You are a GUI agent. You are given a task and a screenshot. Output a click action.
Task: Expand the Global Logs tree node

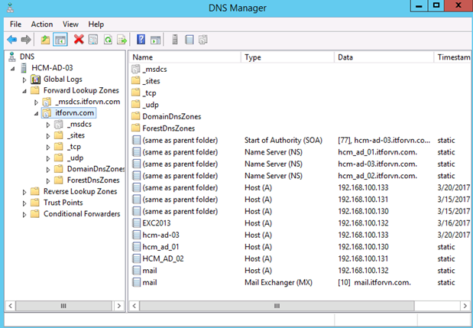[x=24, y=79]
